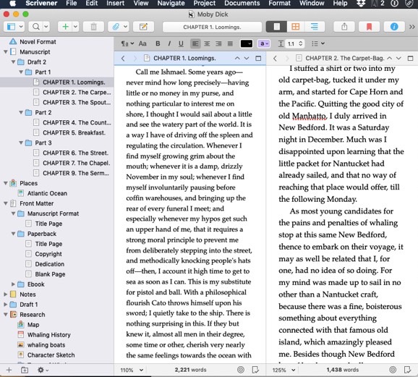Go back in left editor history
The image size is (418, 377).
click(123, 58)
